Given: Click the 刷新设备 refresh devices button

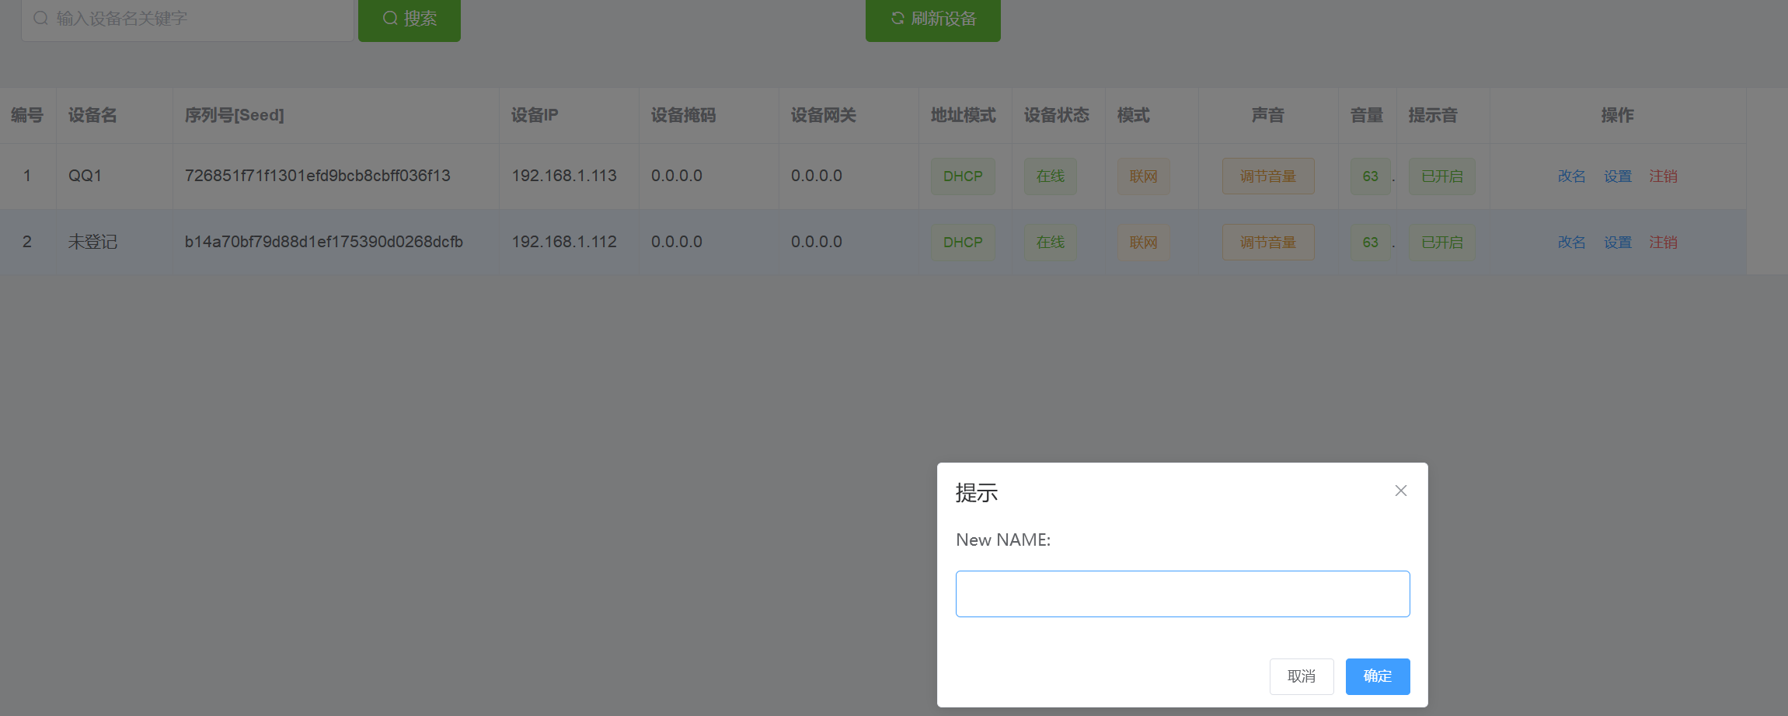Looking at the screenshot, I should click(932, 19).
